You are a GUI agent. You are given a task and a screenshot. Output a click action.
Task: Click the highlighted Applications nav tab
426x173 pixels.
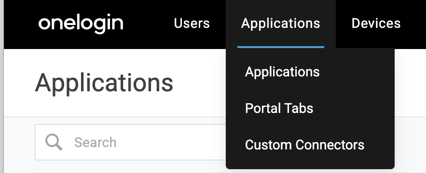click(281, 24)
